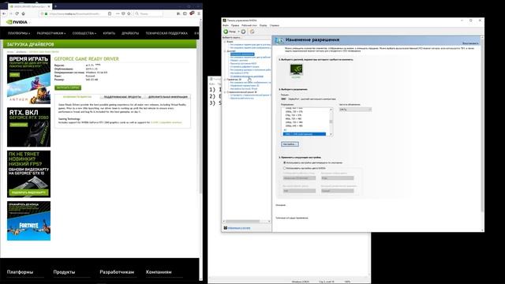The image size is (505, 284).
Task: Open the multiple displays setup tree link
Action: [x=247, y=77]
